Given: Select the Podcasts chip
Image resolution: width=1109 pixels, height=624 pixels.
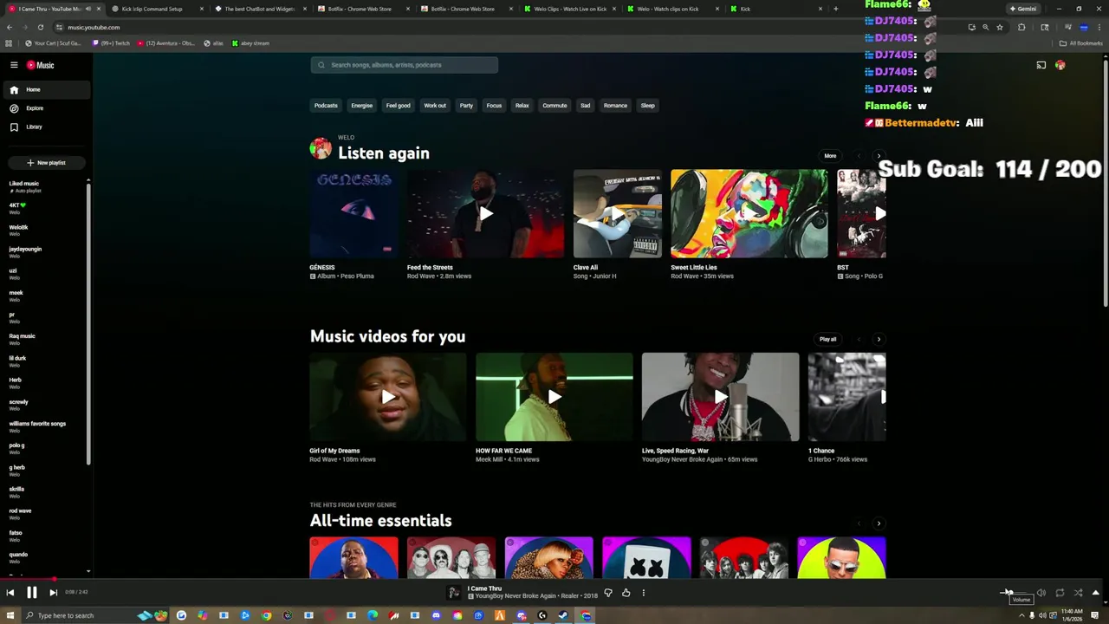Looking at the screenshot, I should coord(326,106).
